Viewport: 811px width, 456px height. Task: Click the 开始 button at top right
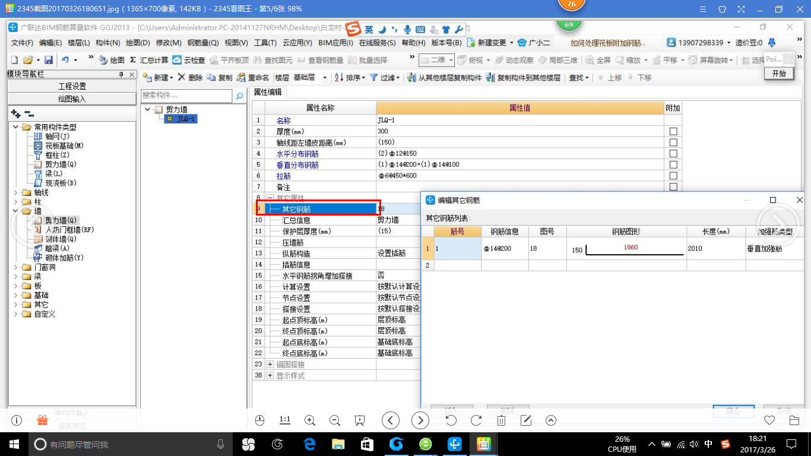[x=779, y=73]
